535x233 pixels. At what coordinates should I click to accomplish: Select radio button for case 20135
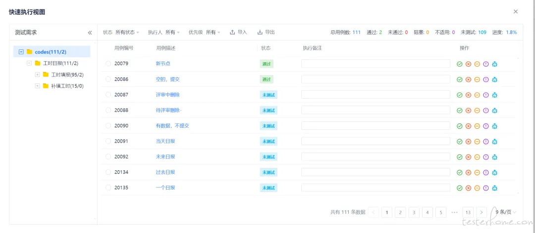pos(108,188)
